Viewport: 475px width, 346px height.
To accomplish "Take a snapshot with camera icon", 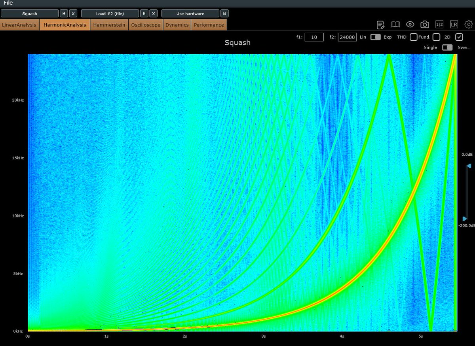I will coord(424,25).
